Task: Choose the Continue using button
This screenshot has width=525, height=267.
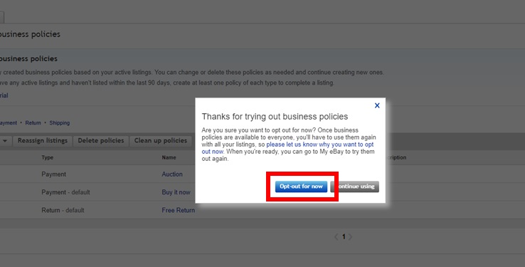Action: pyautogui.click(x=354, y=187)
